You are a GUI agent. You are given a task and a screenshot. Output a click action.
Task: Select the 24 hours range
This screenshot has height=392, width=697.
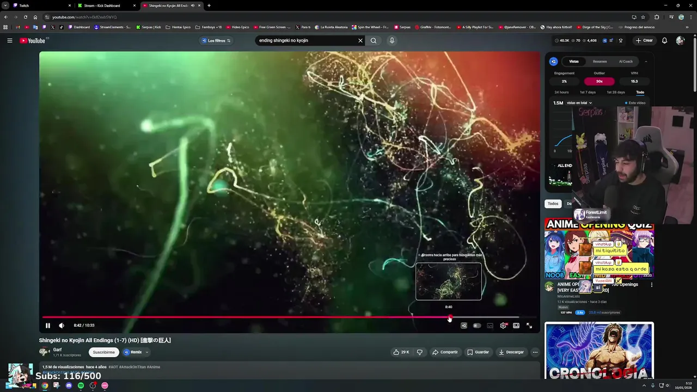(561, 92)
